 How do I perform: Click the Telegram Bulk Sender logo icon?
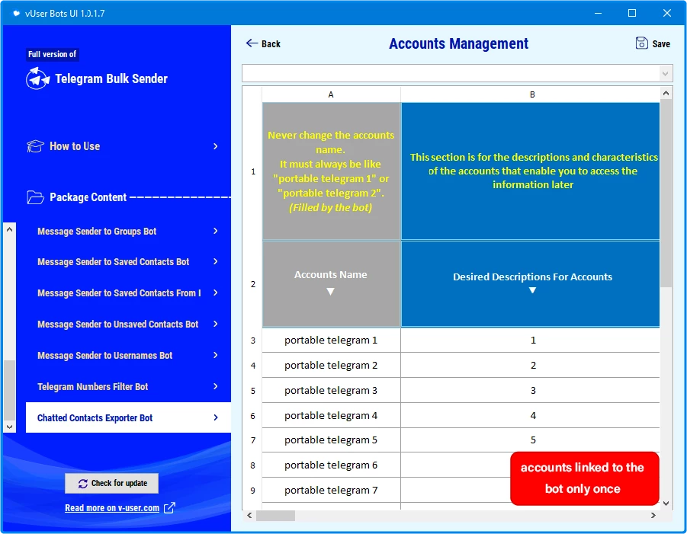pyautogui.click(x=37, y=78)
